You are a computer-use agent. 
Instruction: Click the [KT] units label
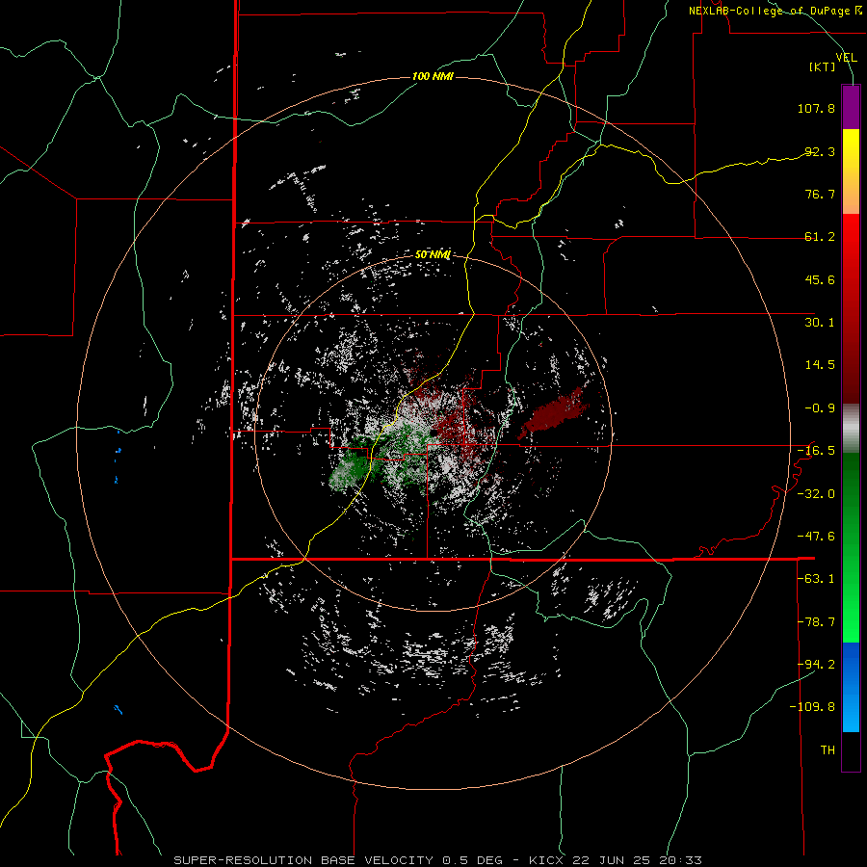click(823, 66)
